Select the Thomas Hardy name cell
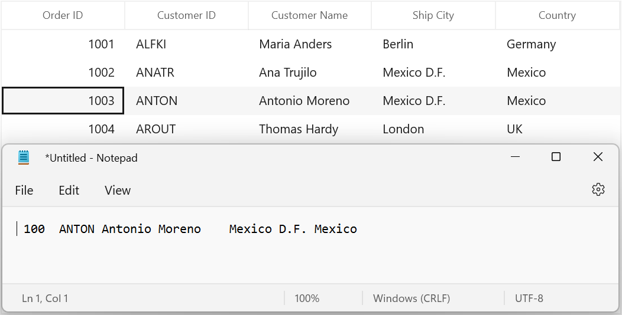This screenshot has width=622, height=315. pos(309,129)
